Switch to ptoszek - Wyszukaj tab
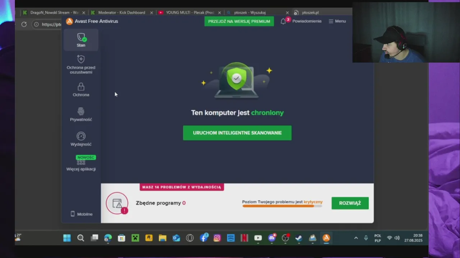460x258 pixels. pyautogui.click(x=250, y=13)
